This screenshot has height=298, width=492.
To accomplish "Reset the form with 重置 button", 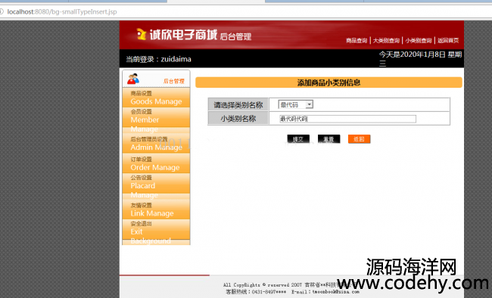I will point(329,139).
